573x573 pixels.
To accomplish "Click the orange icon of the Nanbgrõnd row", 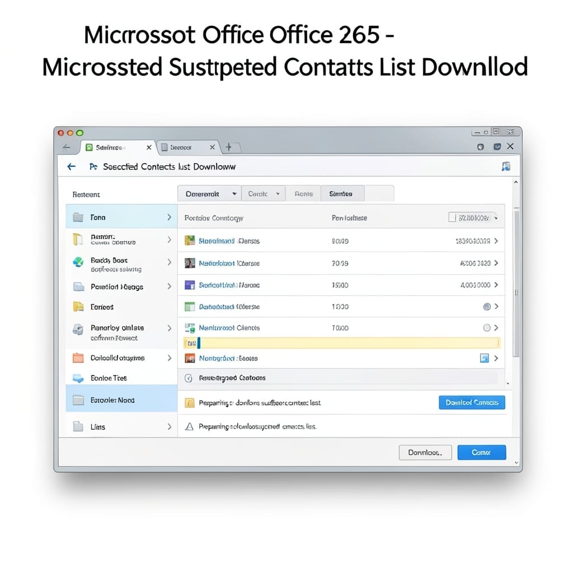I will pyautogui.click(x=190, y=358).
